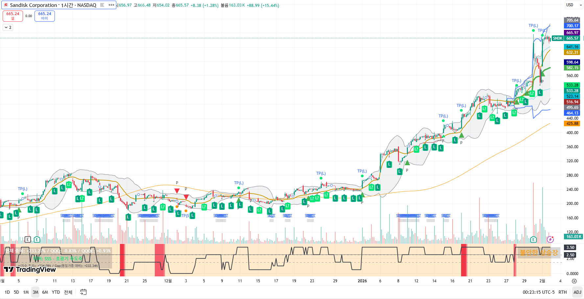Click the green E earnings marker near November 7
This screenshot has height=299, width=584.
37,239
